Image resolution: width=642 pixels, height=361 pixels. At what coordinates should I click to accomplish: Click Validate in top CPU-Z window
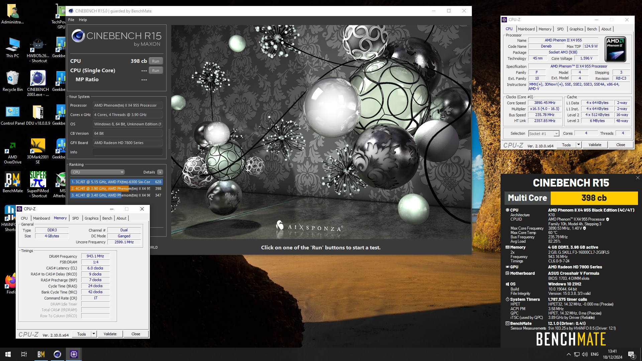(595, 145)
